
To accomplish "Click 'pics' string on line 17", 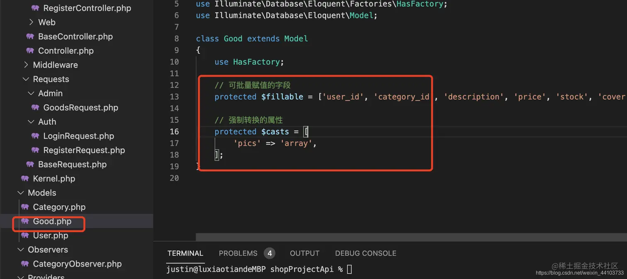I will click(x=247, y=143).
